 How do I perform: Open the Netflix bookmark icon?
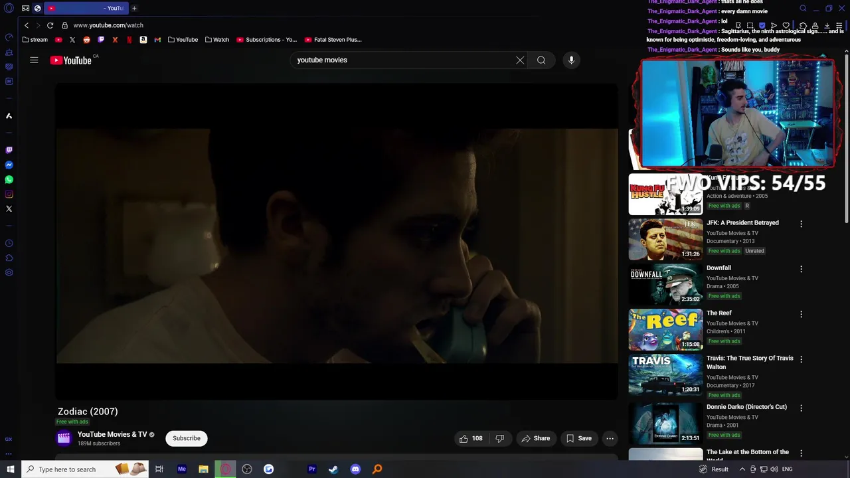pyautogui.click(x=129, y=40)
